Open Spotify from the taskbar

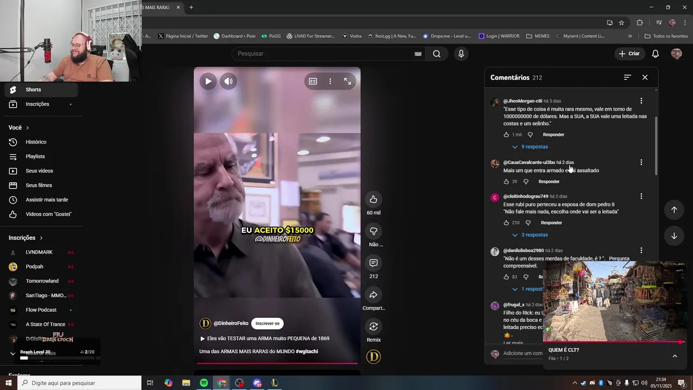[x=204, y=383]
